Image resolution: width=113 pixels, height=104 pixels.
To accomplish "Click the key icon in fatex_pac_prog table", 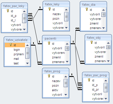I will point(89,80).
